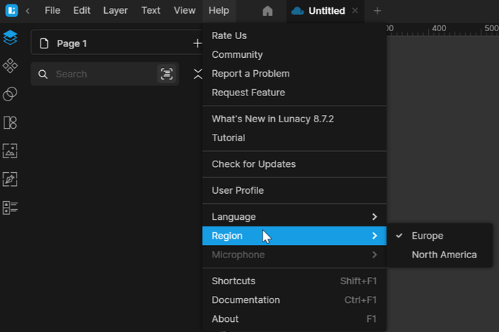Switch to the Untitled tab
Viewport: 499px width, 332px height.
pos(326,11)
